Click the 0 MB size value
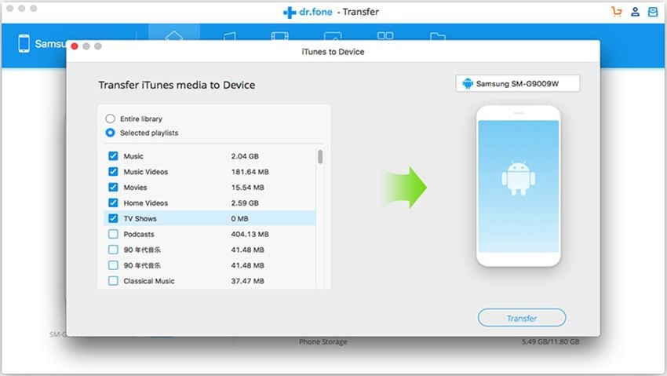Image resolution: width=667 pixels, height=376 pixels. [x=240, y=219]
